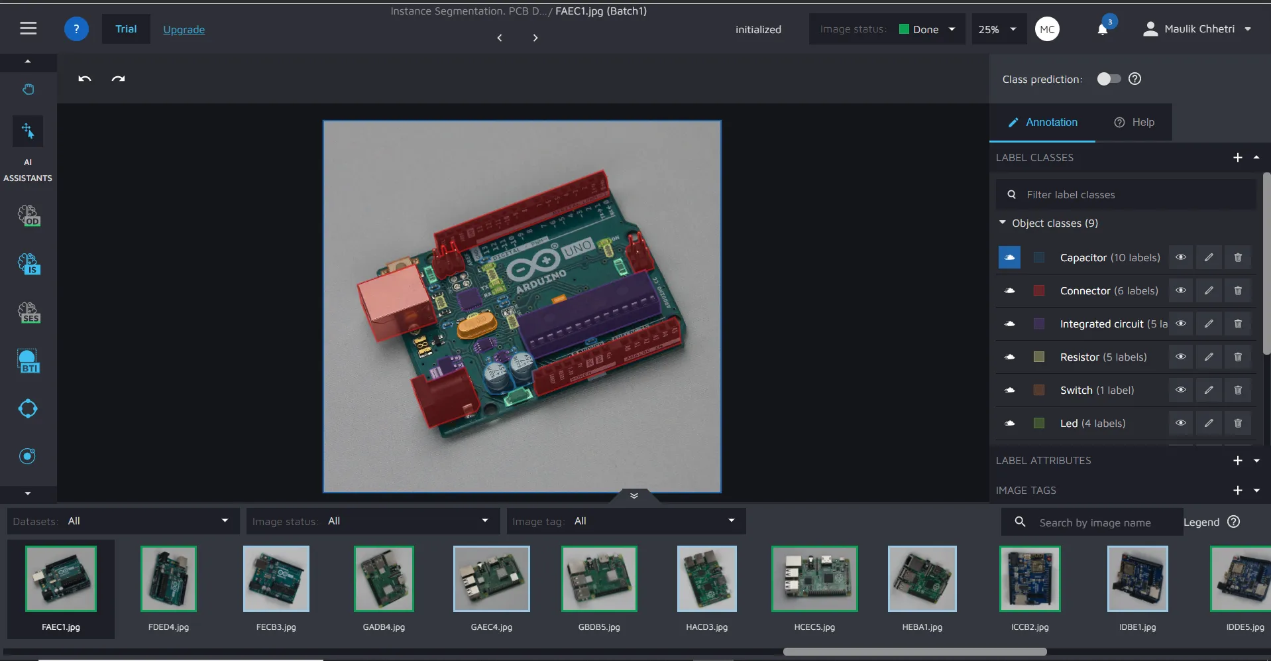The image size is (1271, 661).
Task: Select the IS AI assistant tool
Action: [28, 264]
